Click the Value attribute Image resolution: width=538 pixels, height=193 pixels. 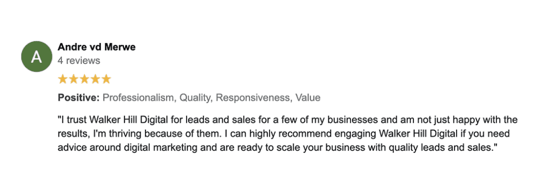click(308, 98)
